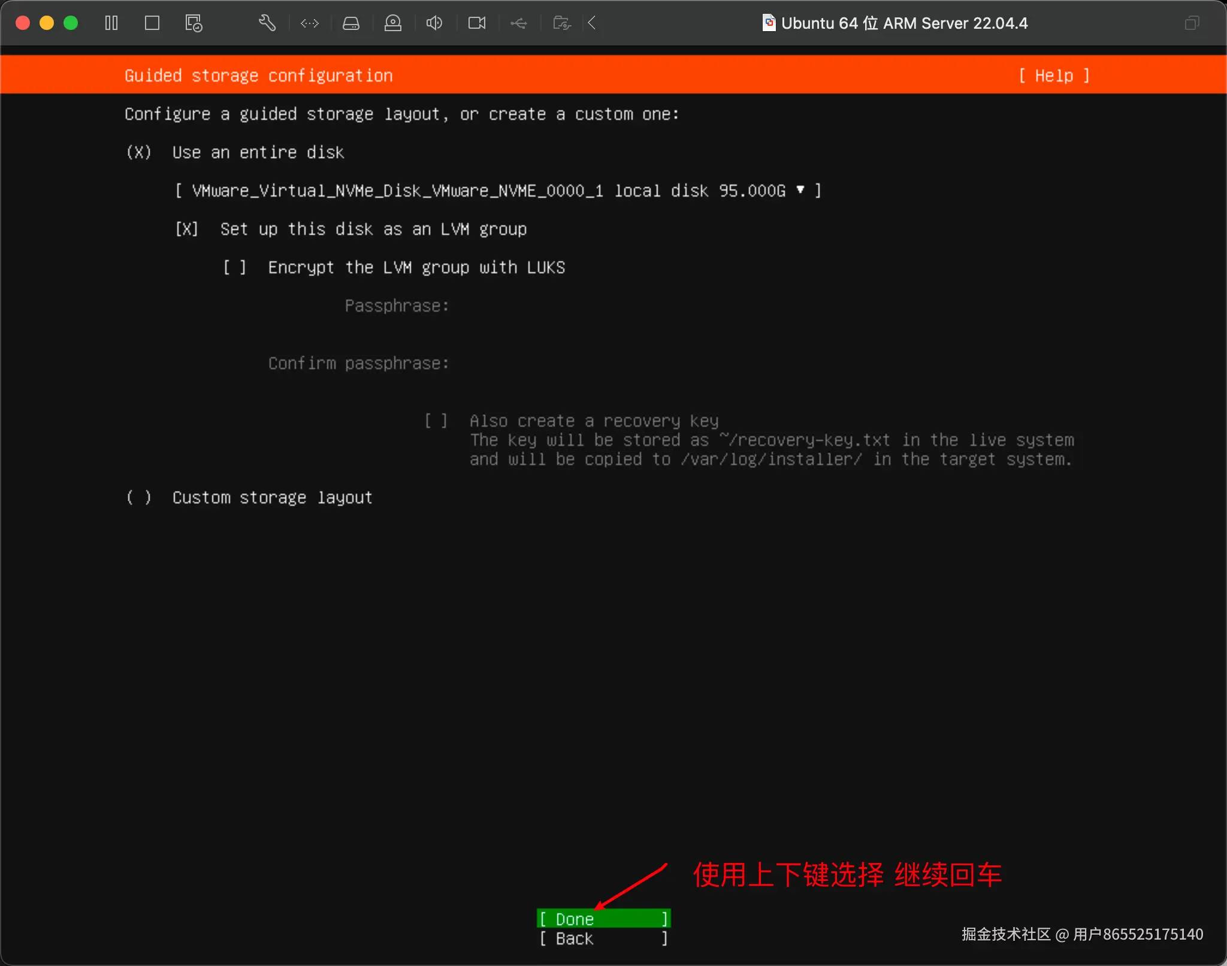Open the Help menu in installer header
The height and width of the screenshot is (966, 1227).
[1054, 76]
